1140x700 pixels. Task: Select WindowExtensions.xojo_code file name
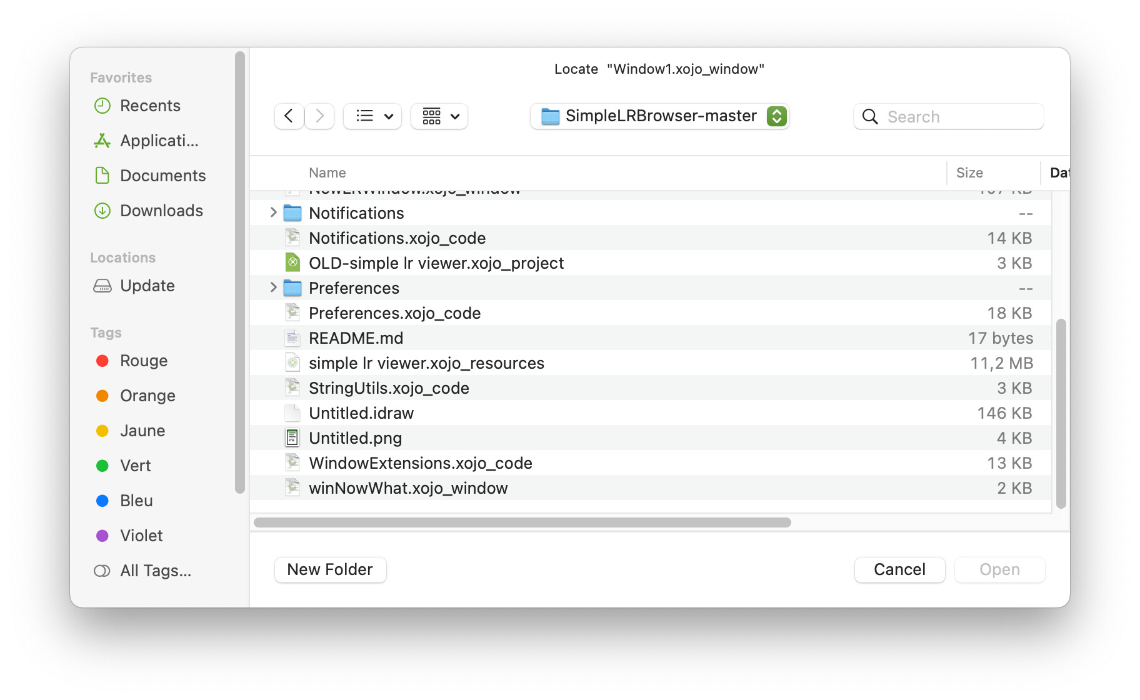[x=421, y=463]
